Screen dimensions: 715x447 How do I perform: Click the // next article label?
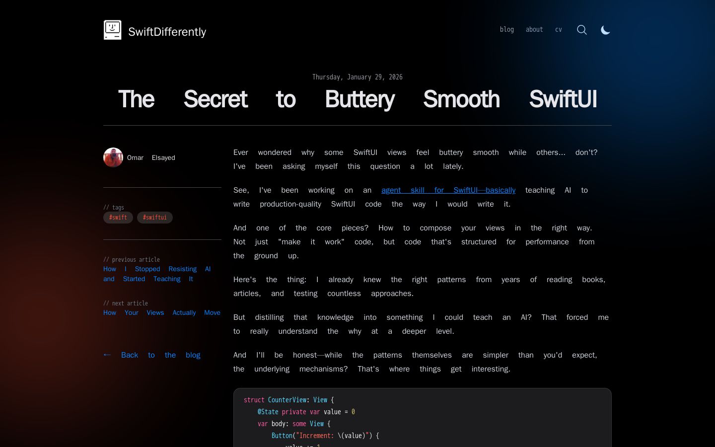(126, 303)
